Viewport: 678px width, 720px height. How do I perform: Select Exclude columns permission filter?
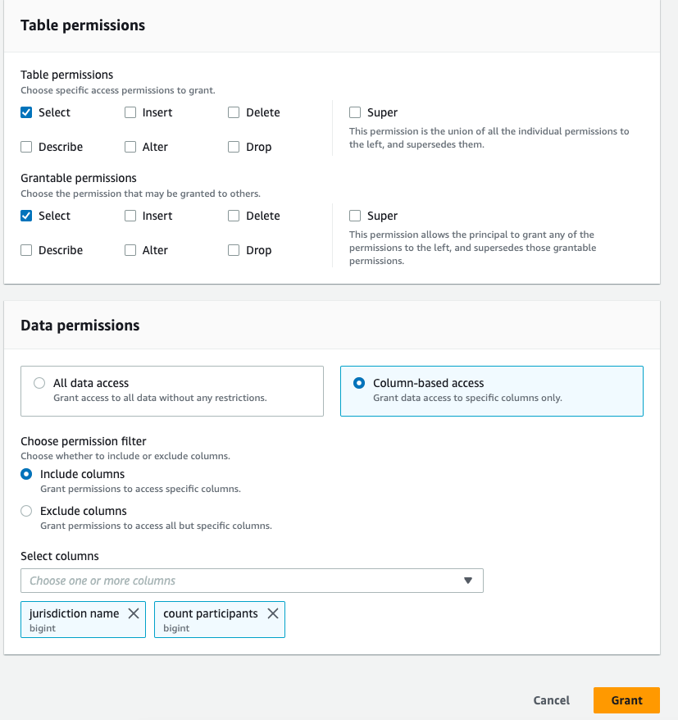click(27, 511)
